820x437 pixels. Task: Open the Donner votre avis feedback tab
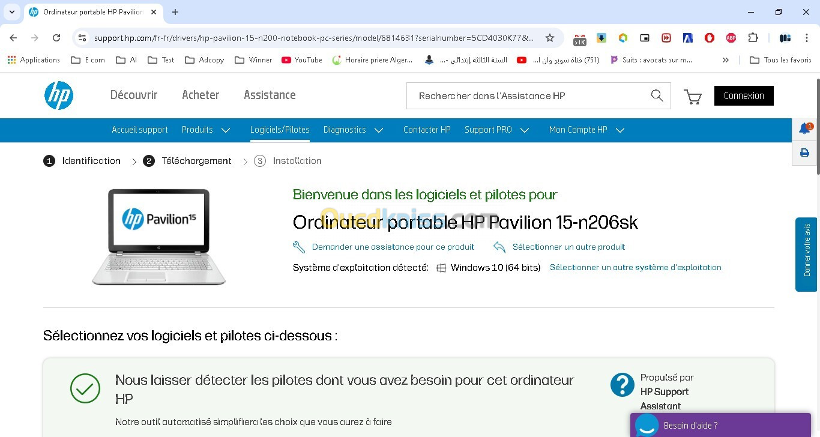[x=806, y=255]
